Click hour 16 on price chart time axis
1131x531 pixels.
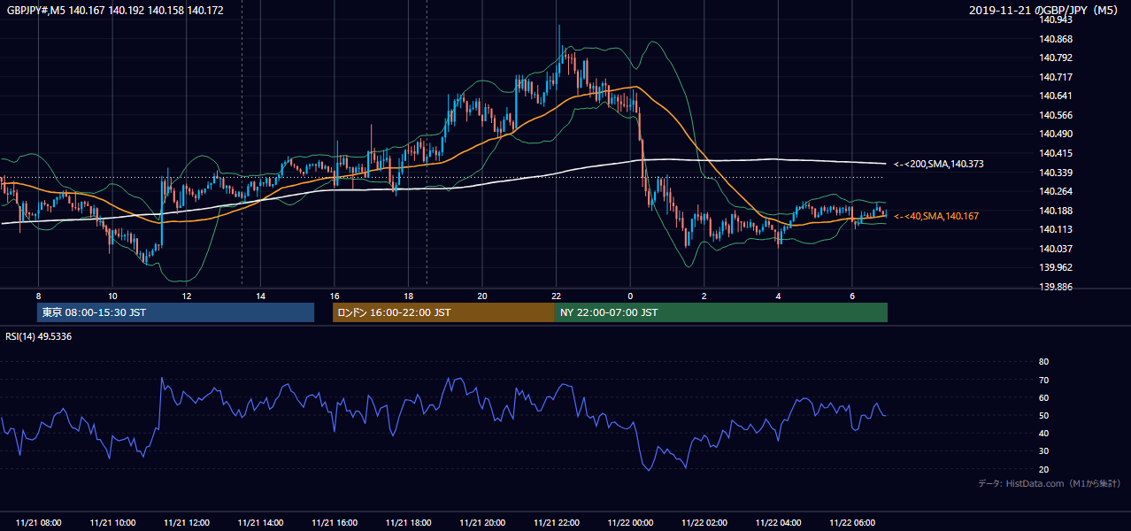pyautogui.click(x=335, y=296)
